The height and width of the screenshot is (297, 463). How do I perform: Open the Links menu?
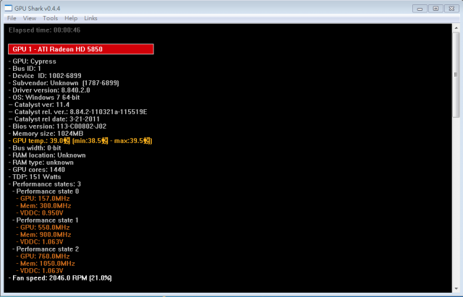(x=90, y=18)
